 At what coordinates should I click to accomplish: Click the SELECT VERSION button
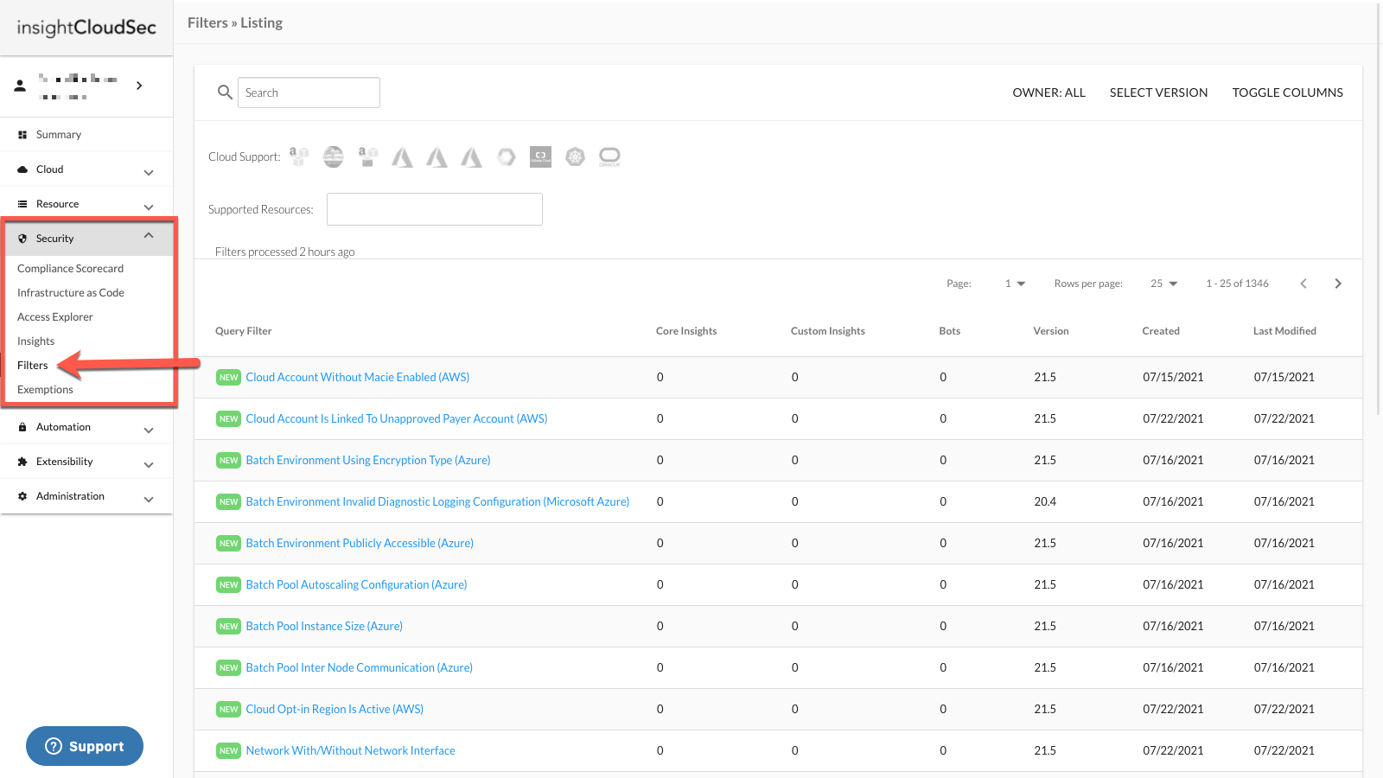tap(1158, 92)
